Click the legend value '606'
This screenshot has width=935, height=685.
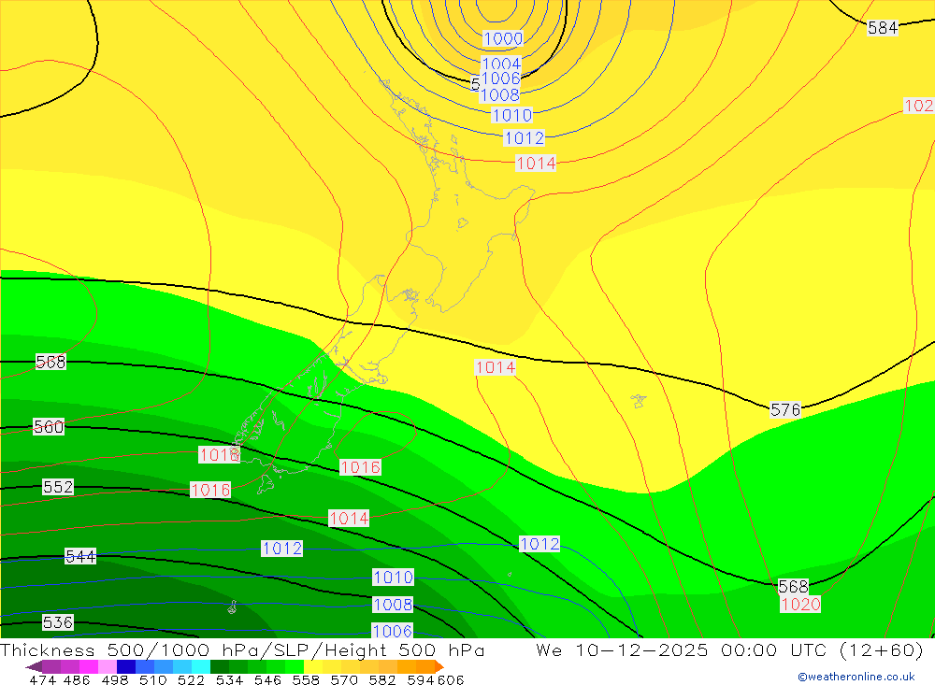point(451,679)
